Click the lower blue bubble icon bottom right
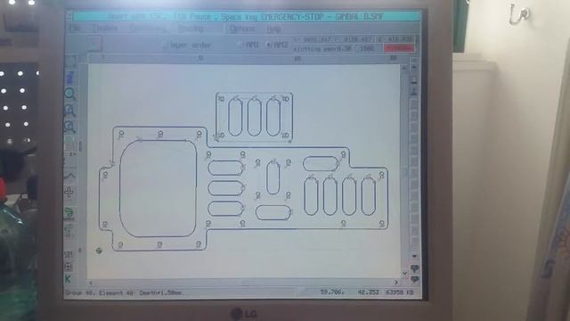This screenshot has height=321, width=570. tap(414, 279)
